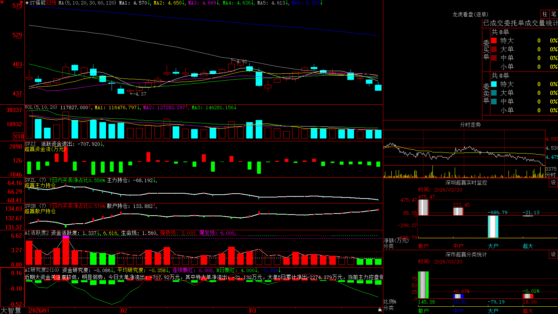Viewport: 558px width, 314px height.
Task: Click the X10 volume scale box
Action: [18, 136]
